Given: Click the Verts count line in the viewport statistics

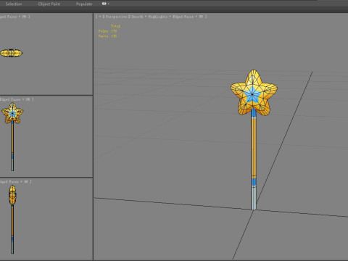Looking at the screenshot, I should click(x=107, y=36).
